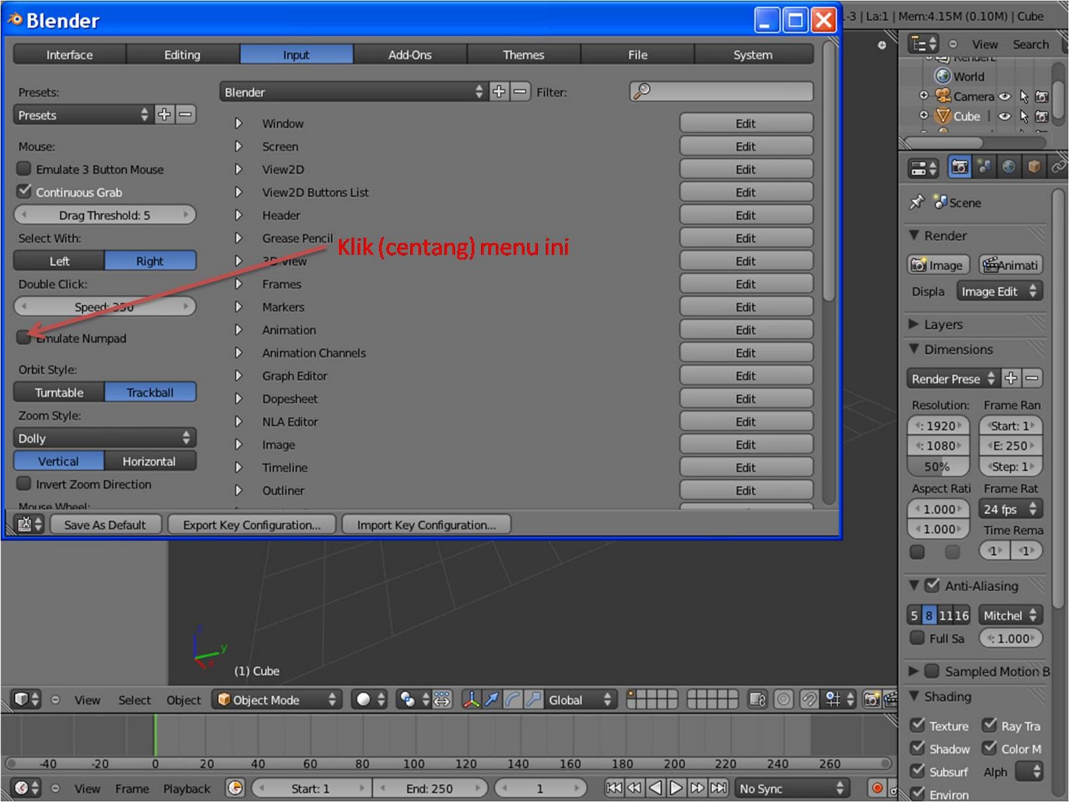
Task: Expand the Animation Channels keymap section
Action: point(239,353)
